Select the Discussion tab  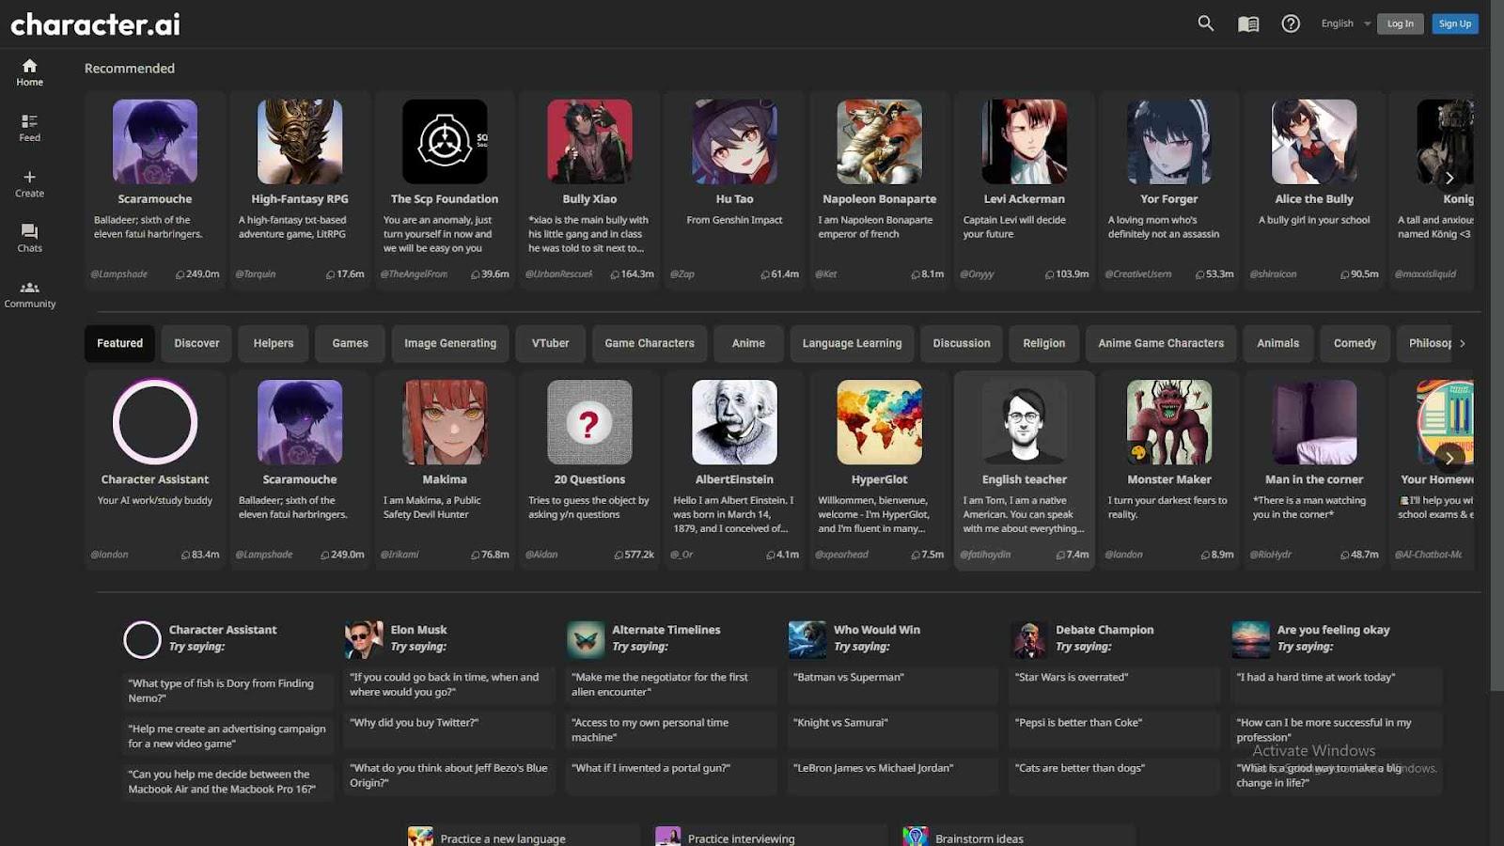click(x=962, y=343)
